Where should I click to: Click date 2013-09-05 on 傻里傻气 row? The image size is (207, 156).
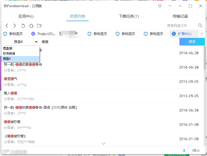(x=189, y=82)
